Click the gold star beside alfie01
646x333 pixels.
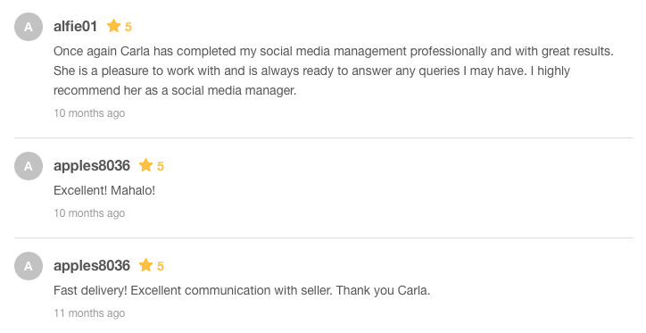tap(113, 26)
